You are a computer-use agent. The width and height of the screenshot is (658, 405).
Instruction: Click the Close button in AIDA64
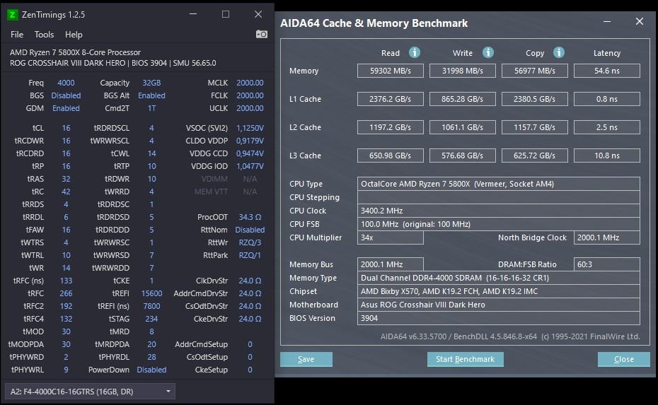(x=623, y=359)
